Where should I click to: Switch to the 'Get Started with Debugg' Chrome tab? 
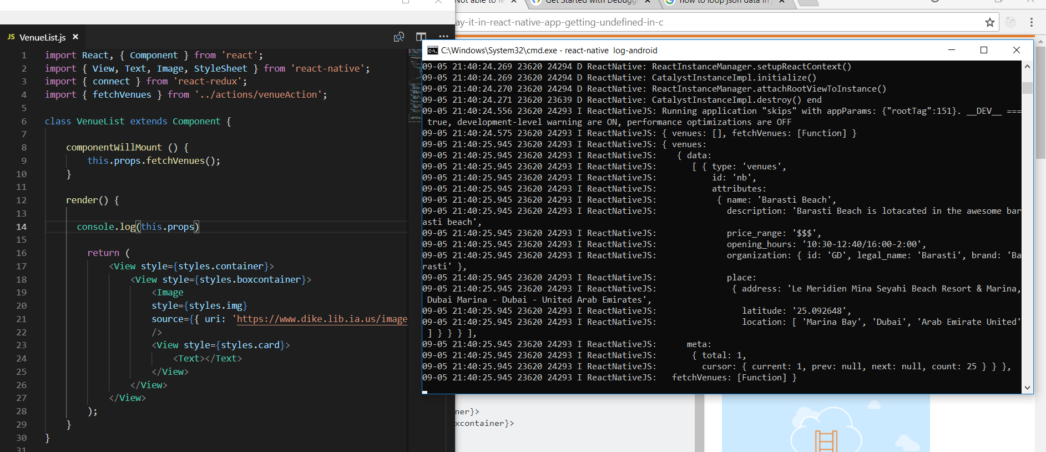coord(591,2)
